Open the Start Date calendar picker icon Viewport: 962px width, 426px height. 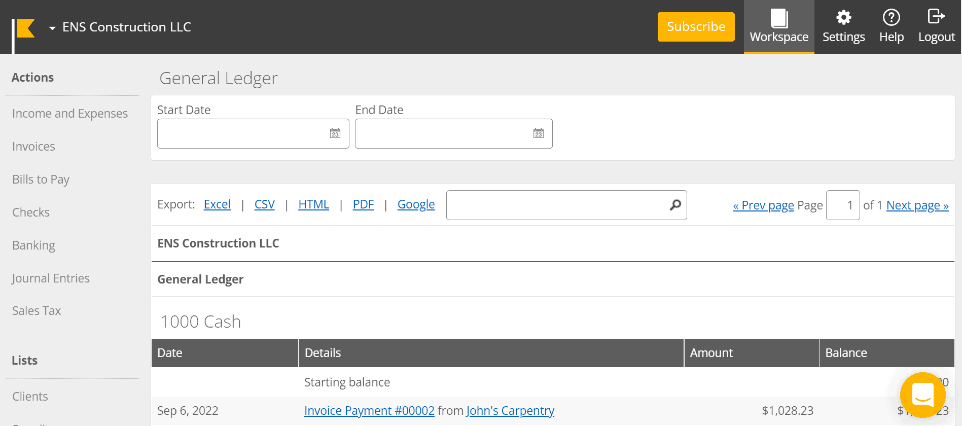point(335,133)
